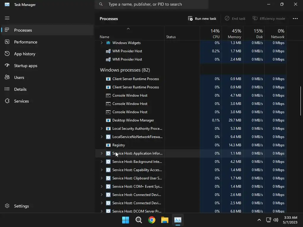Click the Services puzzle icon
303x227 pixels.
[7, 101]
